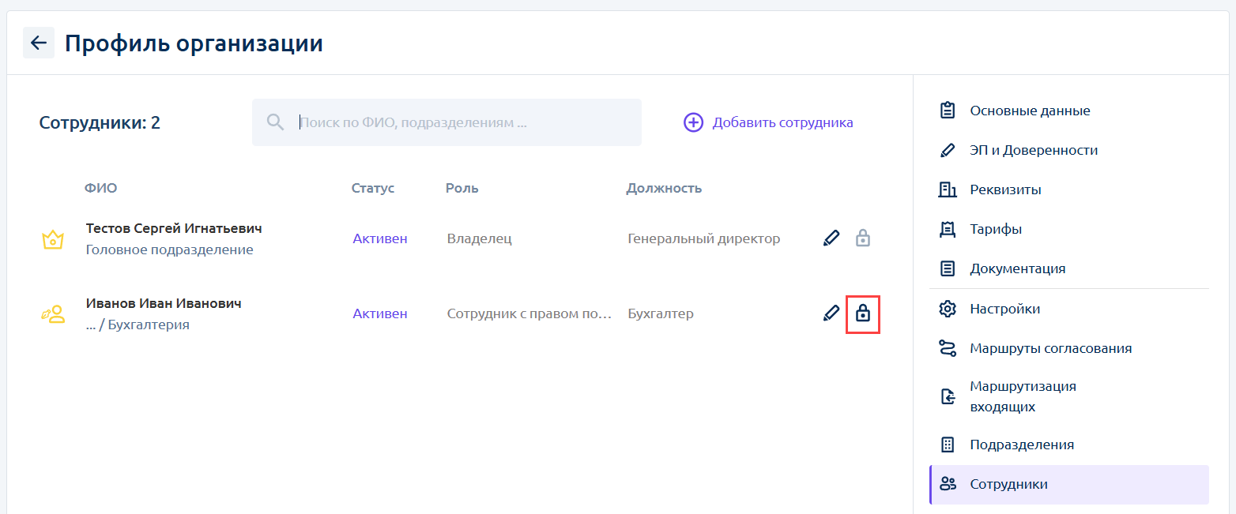Image resolution: width=1236 pixels, height=514 pixels.
Task: Click the ЭП и Доверенности pen icon
Action: 948,150
